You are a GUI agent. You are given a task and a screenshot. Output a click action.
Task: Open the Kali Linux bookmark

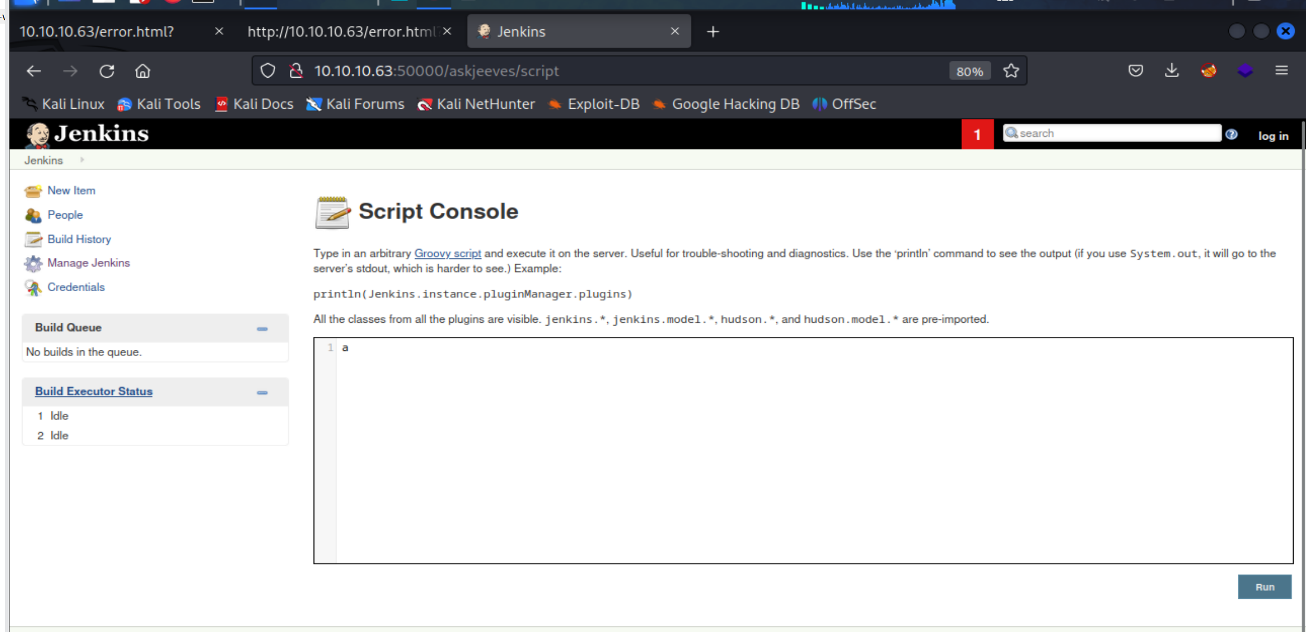[64, 104]
